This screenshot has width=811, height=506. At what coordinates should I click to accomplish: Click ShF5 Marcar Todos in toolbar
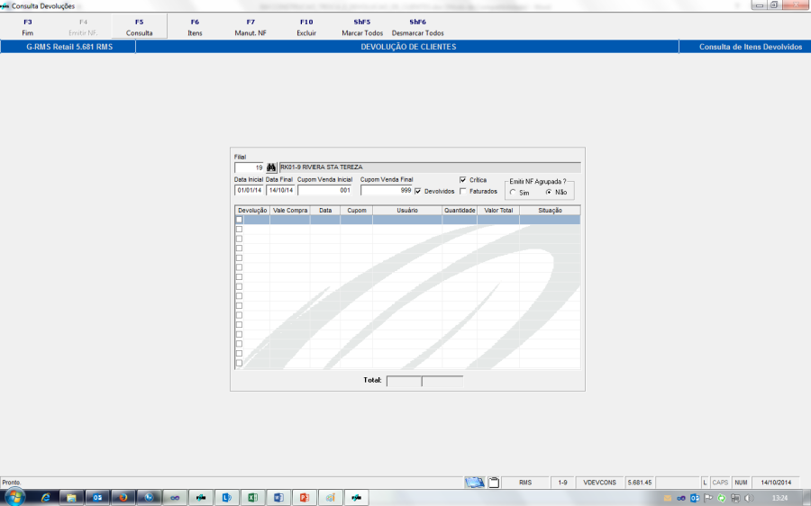[362, 27]
